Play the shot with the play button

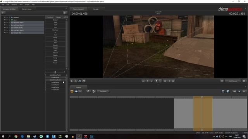(x=160, y=81)
